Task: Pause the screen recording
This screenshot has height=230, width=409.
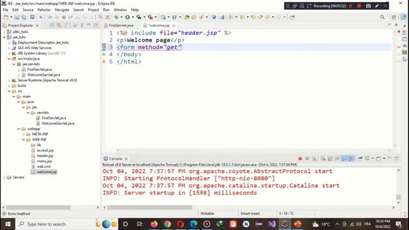Action: click(x=351, y=6)
